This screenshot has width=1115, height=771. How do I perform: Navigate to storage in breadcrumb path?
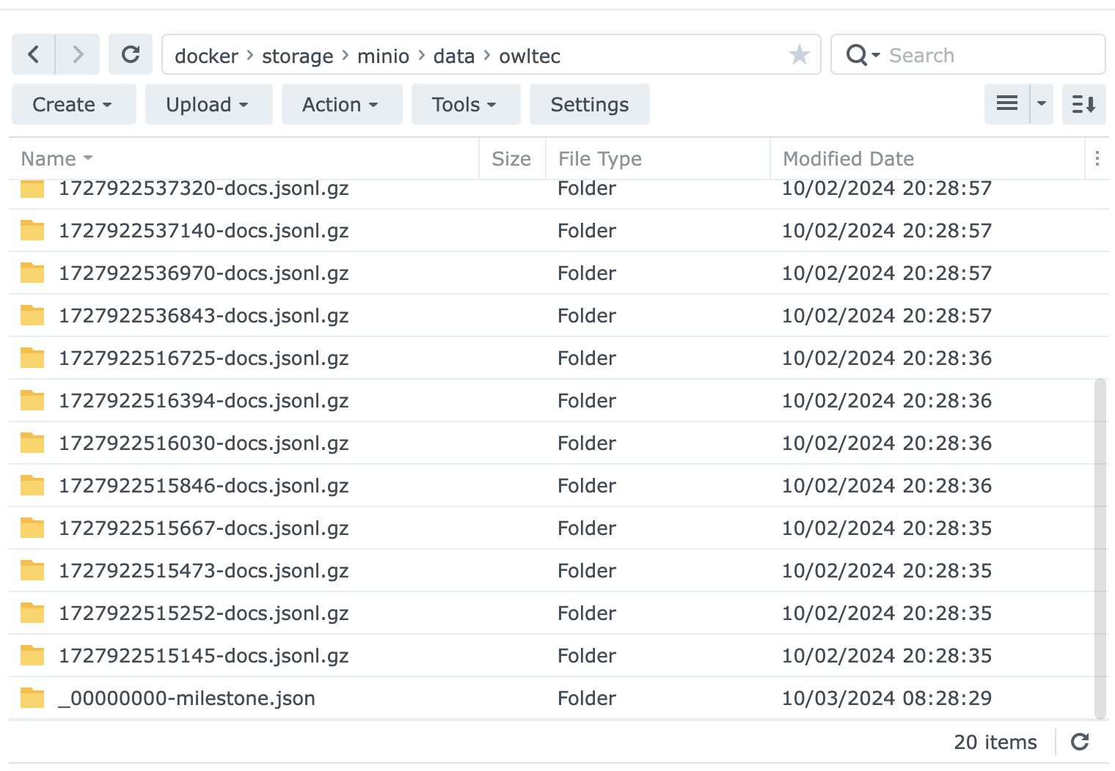click(x=298, y=56)
